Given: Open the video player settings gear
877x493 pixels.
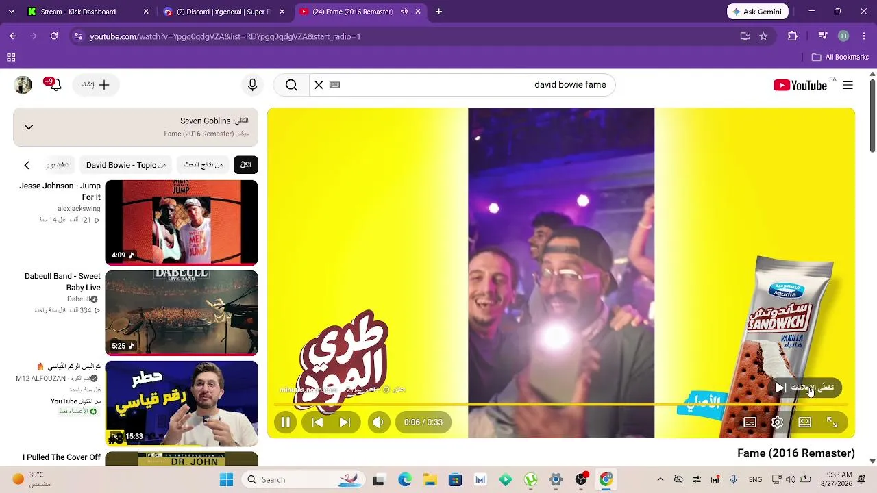Looking at the screenshot, I should (777, 422).
